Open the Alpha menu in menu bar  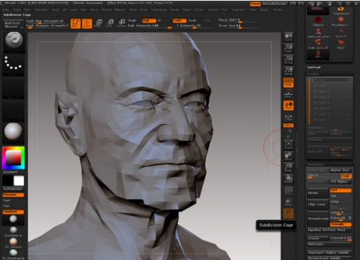[6, 10]
